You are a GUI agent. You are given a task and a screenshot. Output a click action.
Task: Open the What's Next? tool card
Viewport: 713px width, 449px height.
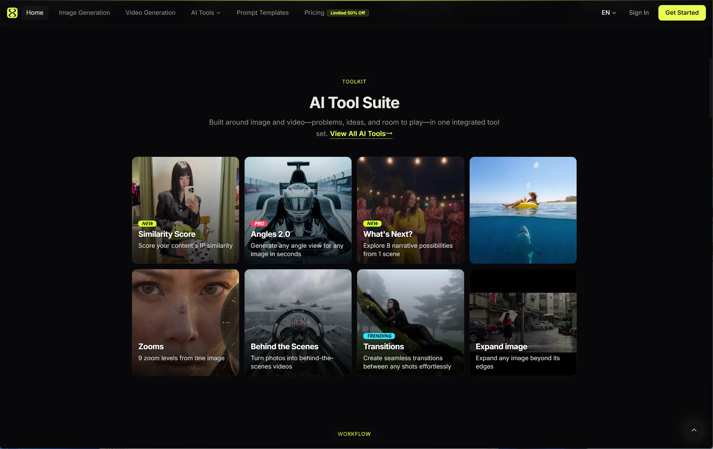[x=410, y=210]
